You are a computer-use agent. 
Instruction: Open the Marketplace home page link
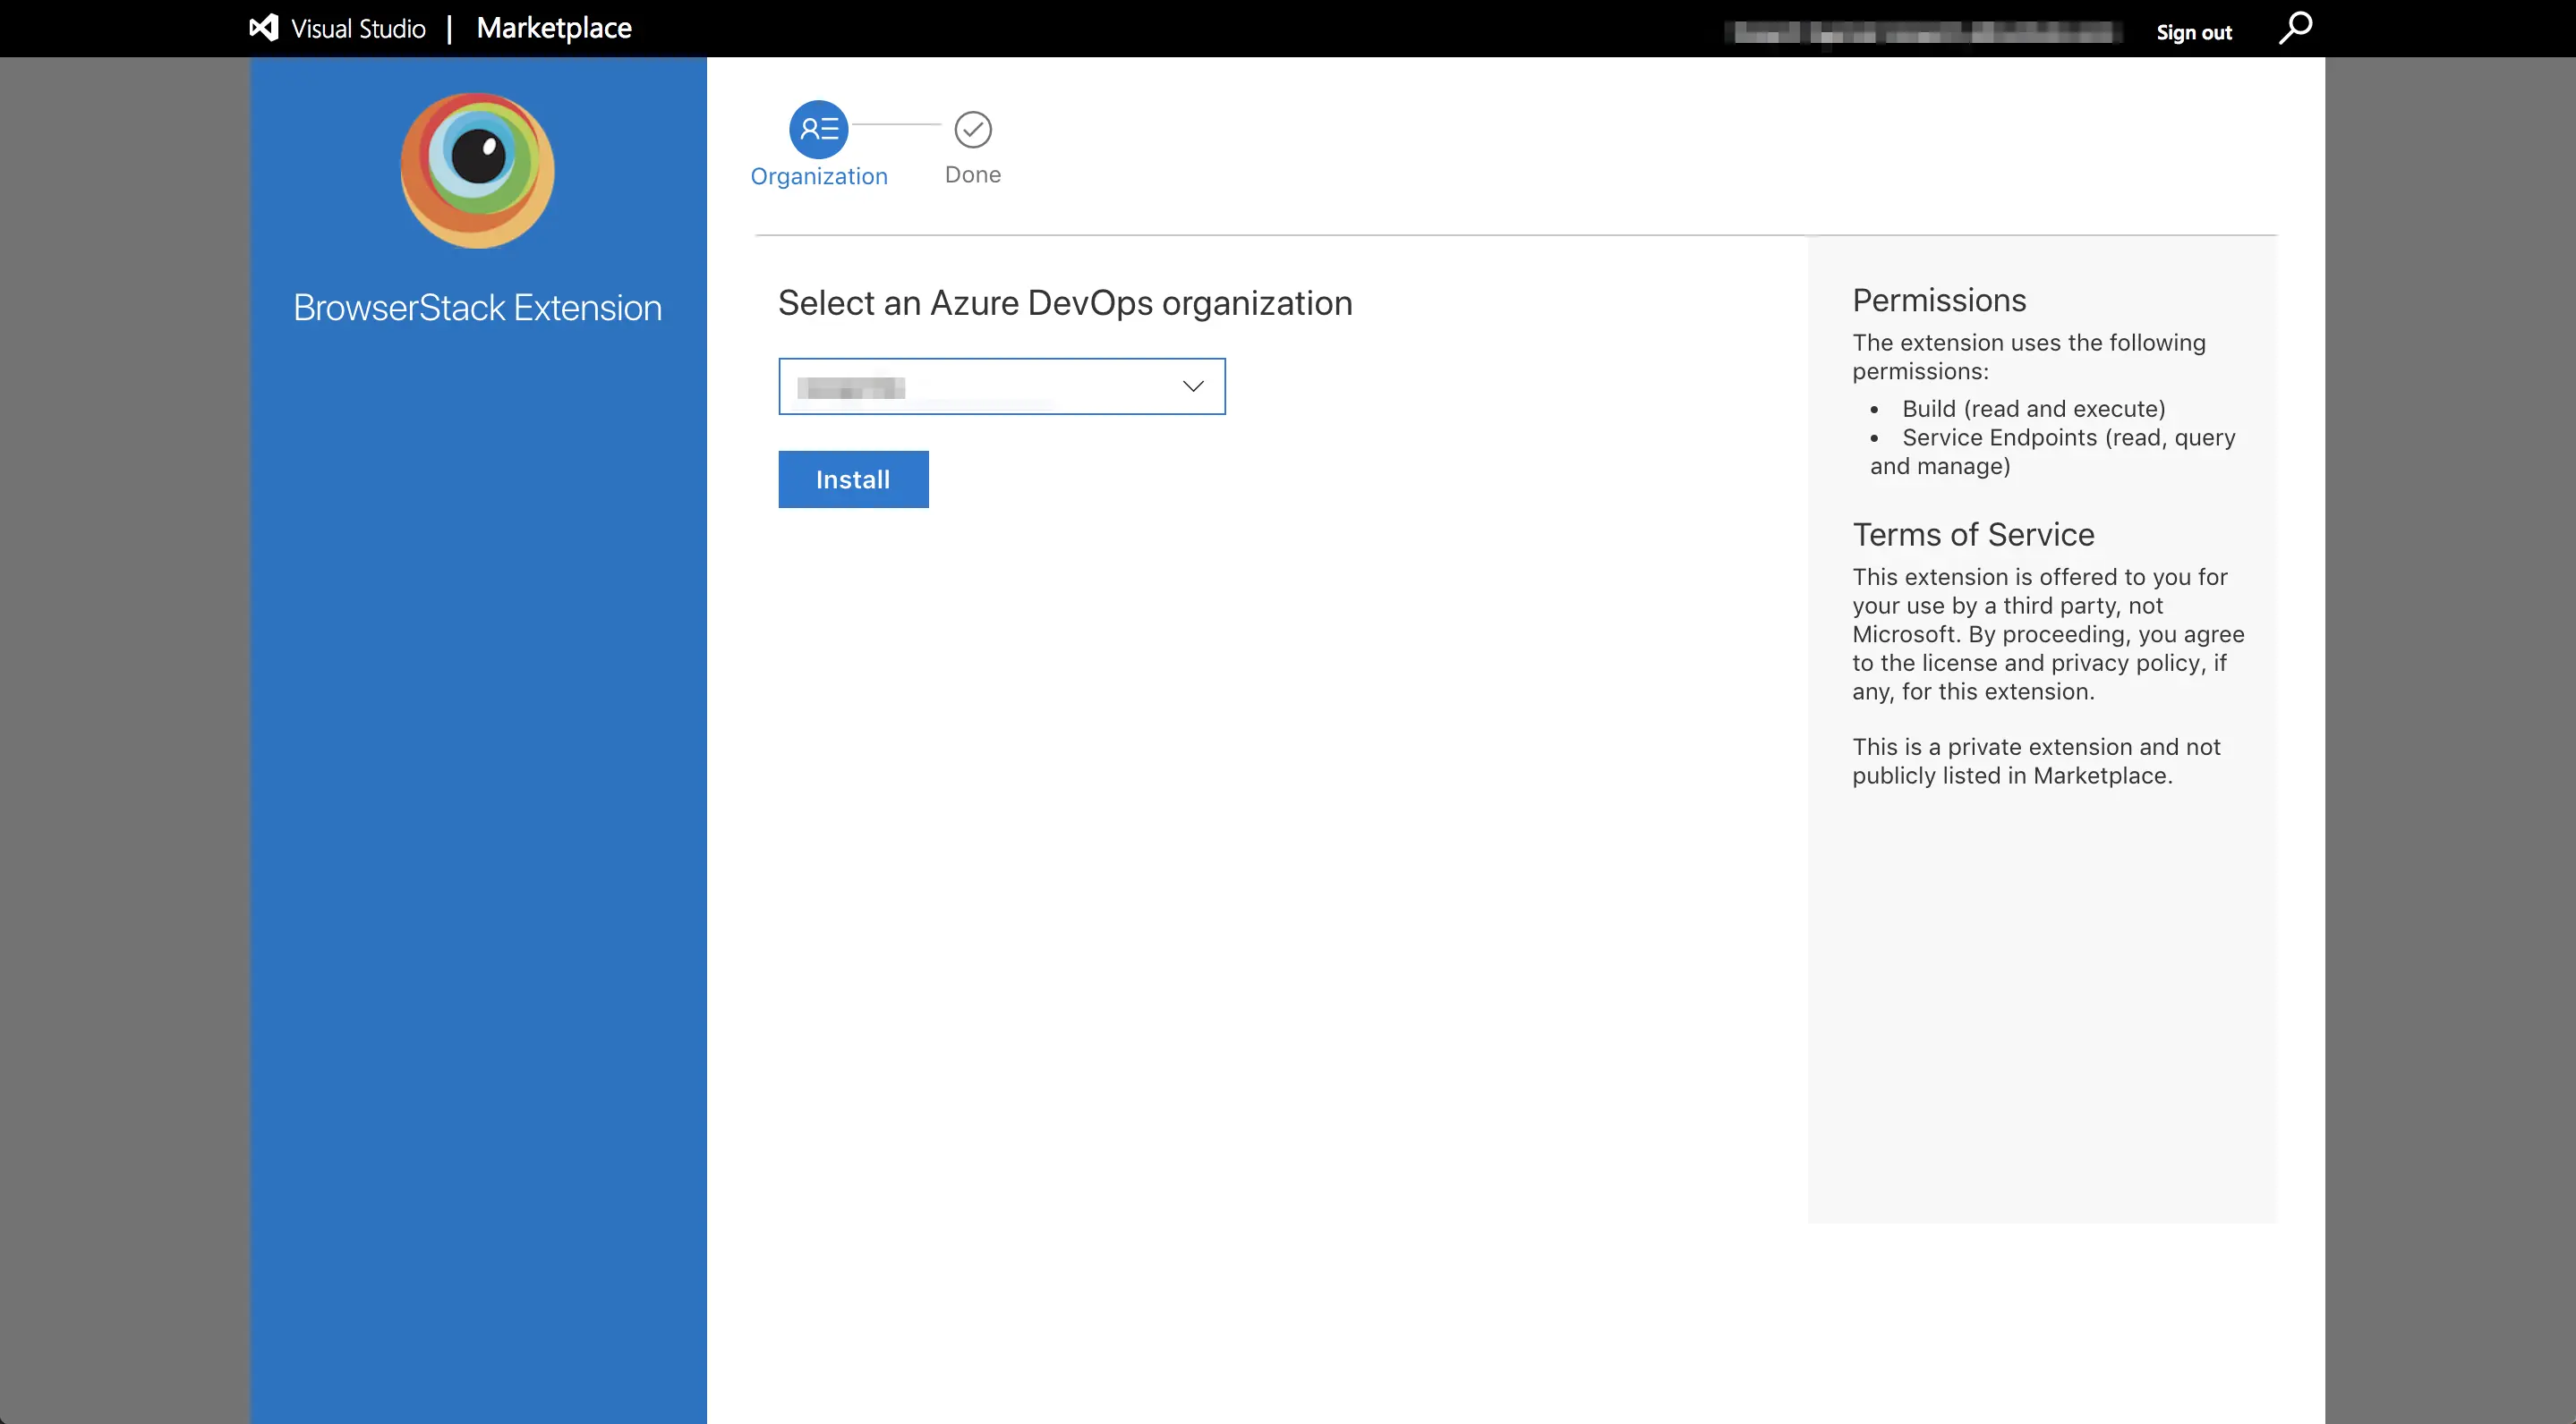click(553, 28)
